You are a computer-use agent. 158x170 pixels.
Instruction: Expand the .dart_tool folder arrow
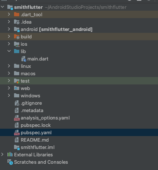[x=9, y=14]
